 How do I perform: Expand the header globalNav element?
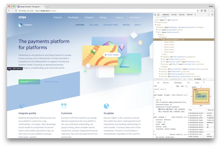tap(157, 27)
